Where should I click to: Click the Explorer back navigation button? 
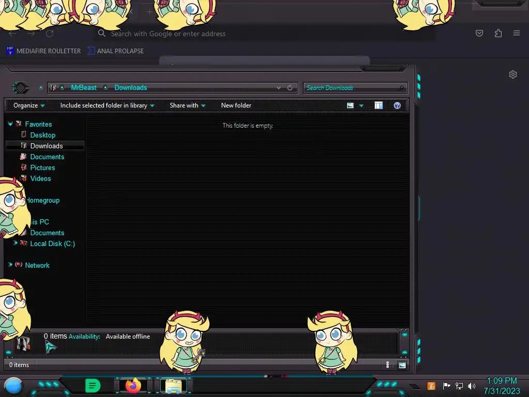pyautogui.click(x=21, y=88)
